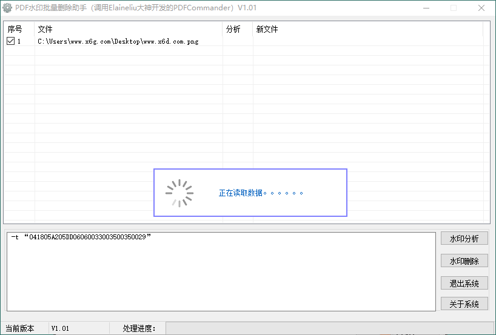Toggle the checkbox for file row 1
This screenshot has height=335, width=496.
click(10, 41)
